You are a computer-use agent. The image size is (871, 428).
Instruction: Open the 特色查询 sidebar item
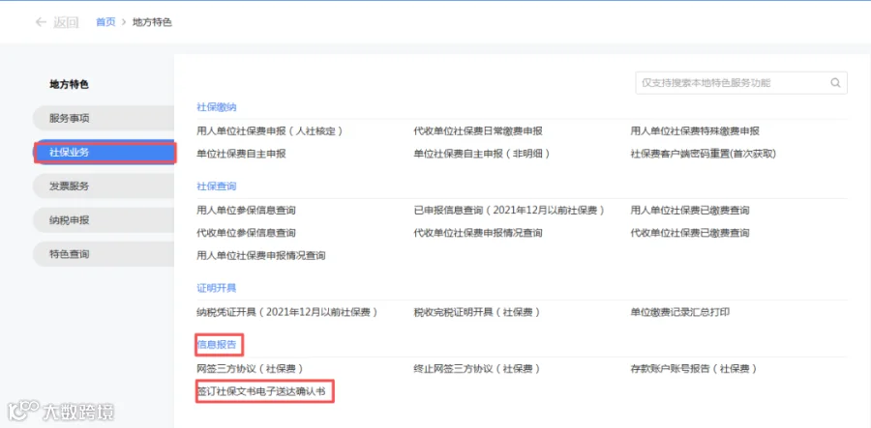(x=104, y=254)
